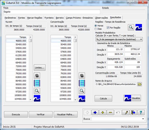Click the Concentração list scrollbar thumb
The width and height of the screenshot is (149, 130).
click(x=75, y=40)
